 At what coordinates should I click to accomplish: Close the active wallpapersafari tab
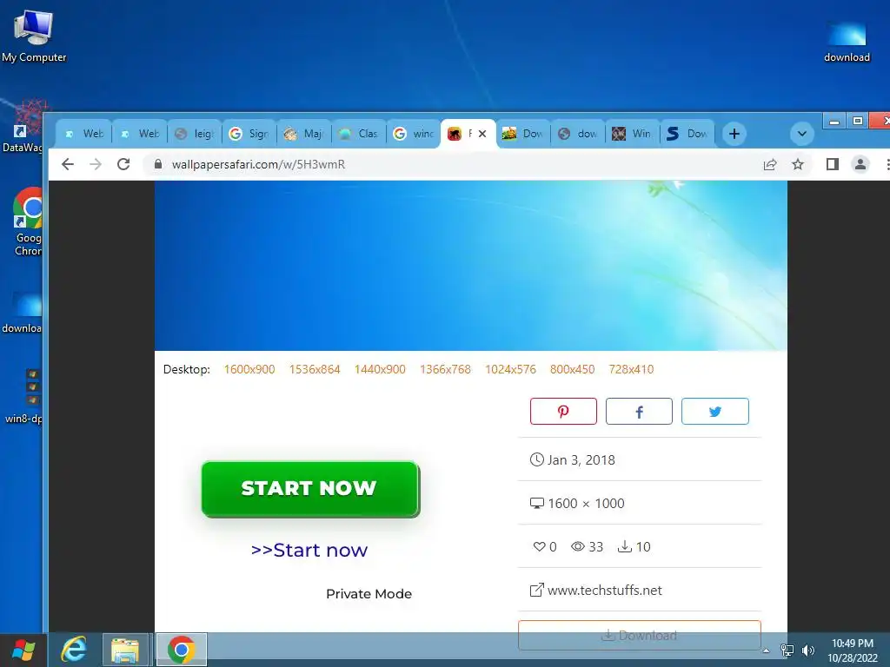[482, 134]
